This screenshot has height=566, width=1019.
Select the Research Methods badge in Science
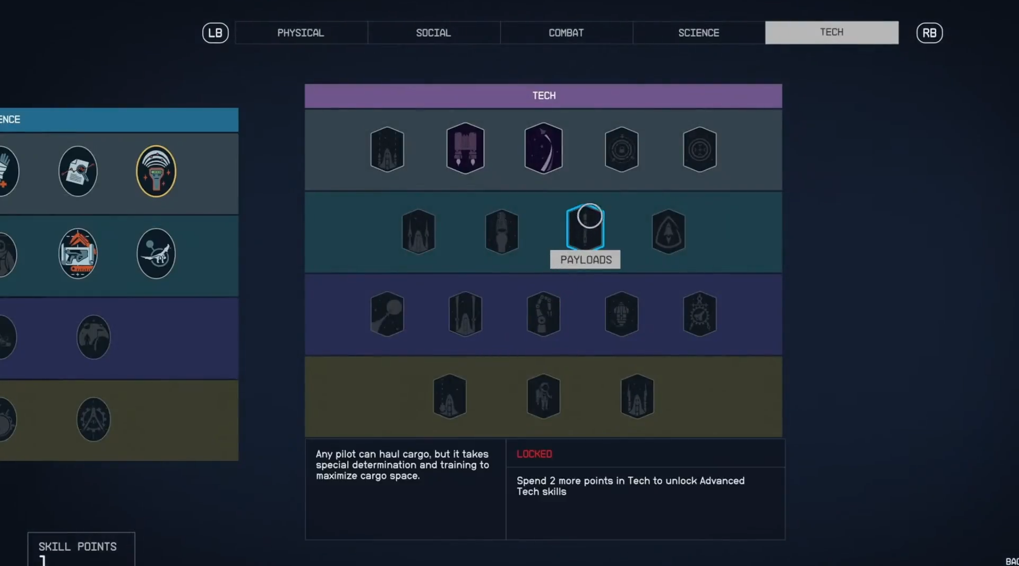coord(78,171)
